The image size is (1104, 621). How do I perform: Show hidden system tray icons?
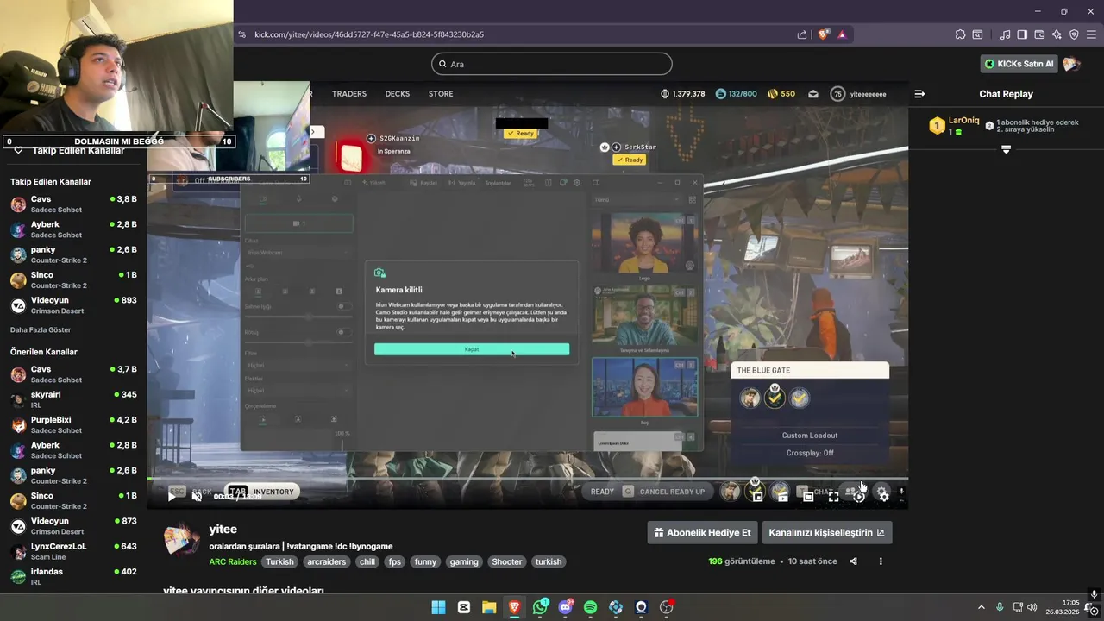click(x=981, y=607)
